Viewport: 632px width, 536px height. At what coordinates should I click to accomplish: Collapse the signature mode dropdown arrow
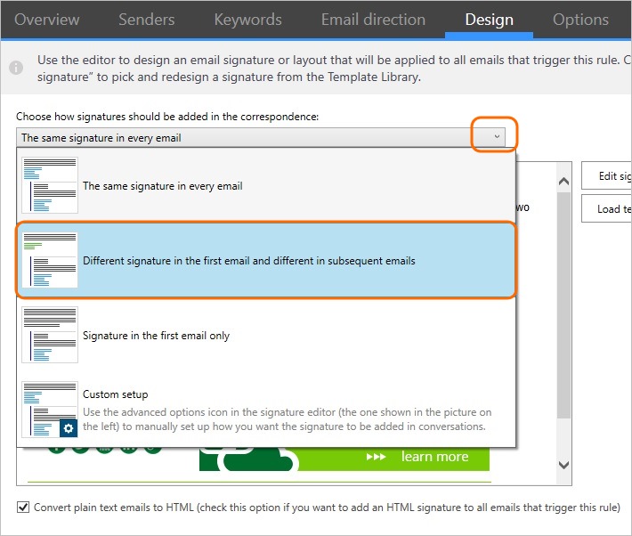click(497, 136)
